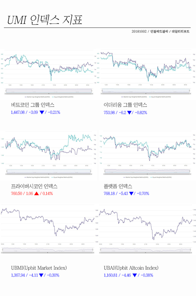Click left scroll arrow under Bitcoin group chart
This screenshot has width=196, height=296.
(x=6, y=93)
